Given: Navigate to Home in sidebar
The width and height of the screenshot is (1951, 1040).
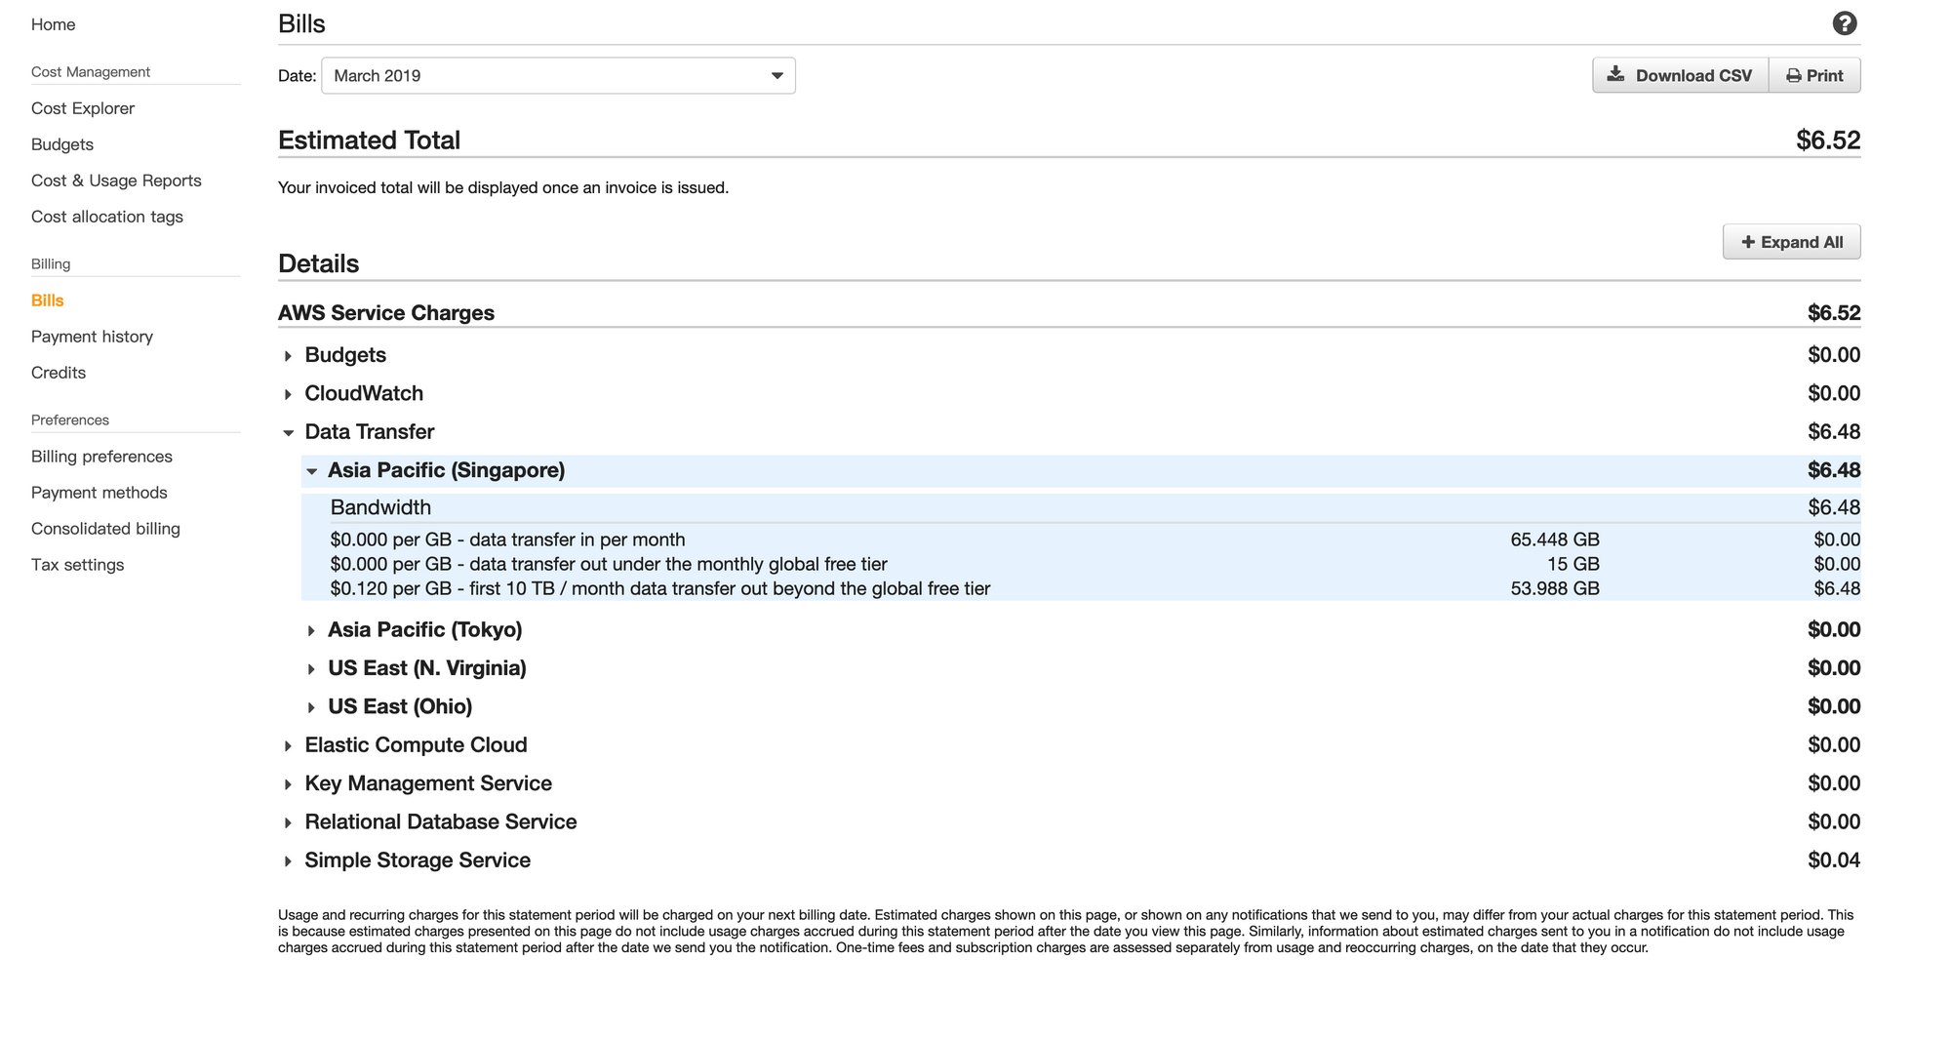Looking at the screenshot, I should (53, 24).
